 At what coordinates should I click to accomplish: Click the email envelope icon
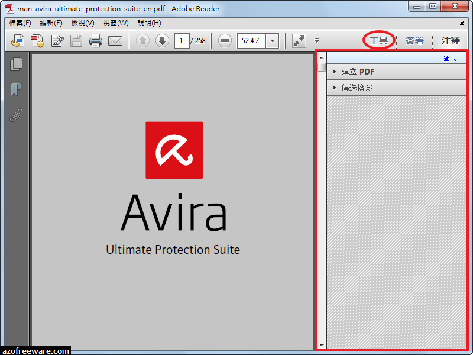pyautogui.click(x=115, y=41)
